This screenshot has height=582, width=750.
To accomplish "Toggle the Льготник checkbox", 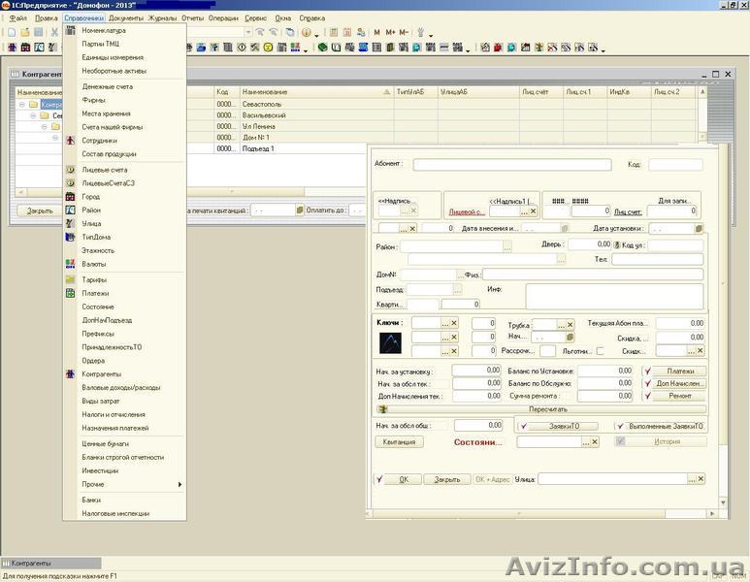I will pos(600,350).
